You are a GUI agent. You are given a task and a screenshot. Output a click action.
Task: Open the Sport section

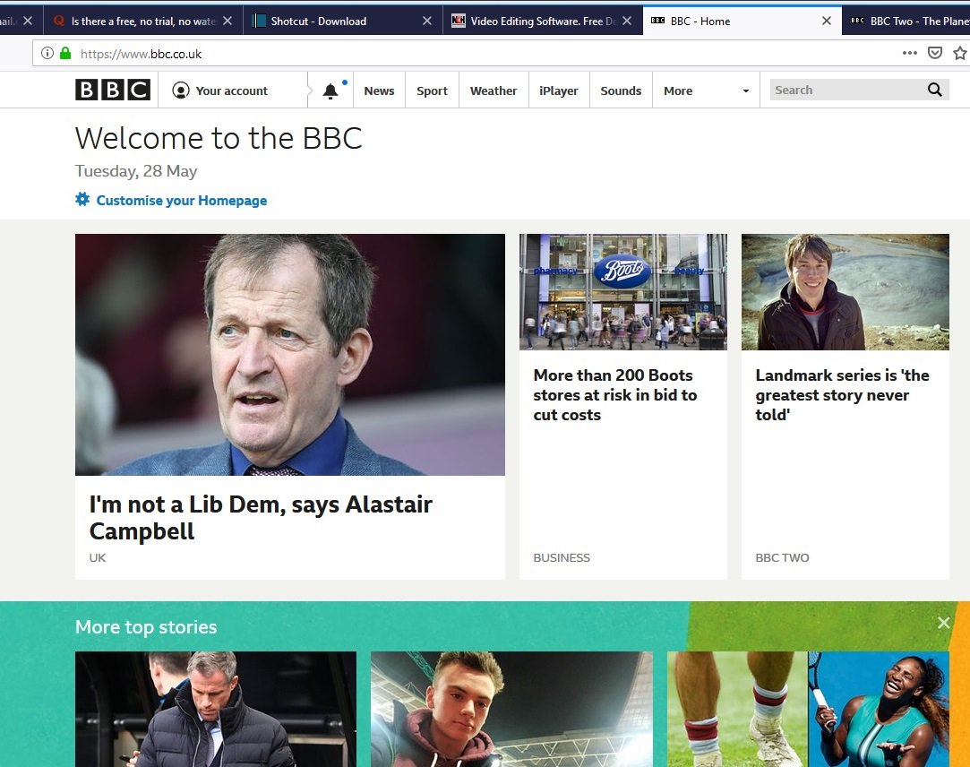click(432, 90)
